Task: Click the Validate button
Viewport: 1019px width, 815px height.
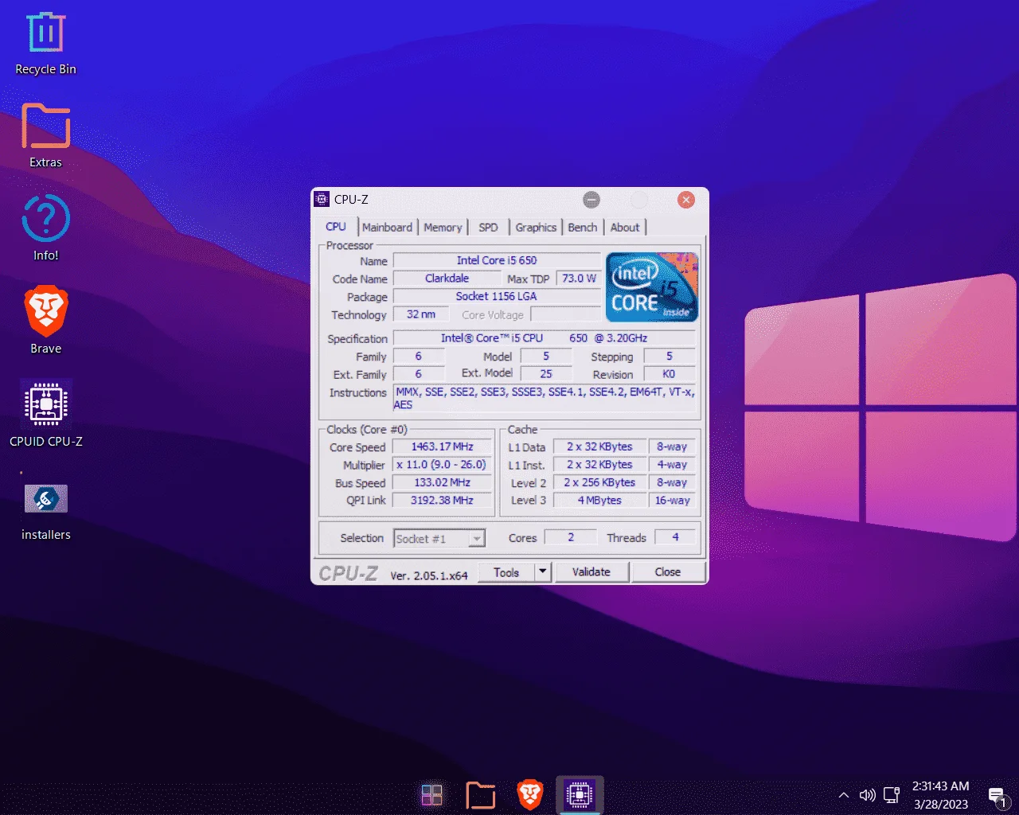Action: (x=591, y=572)
